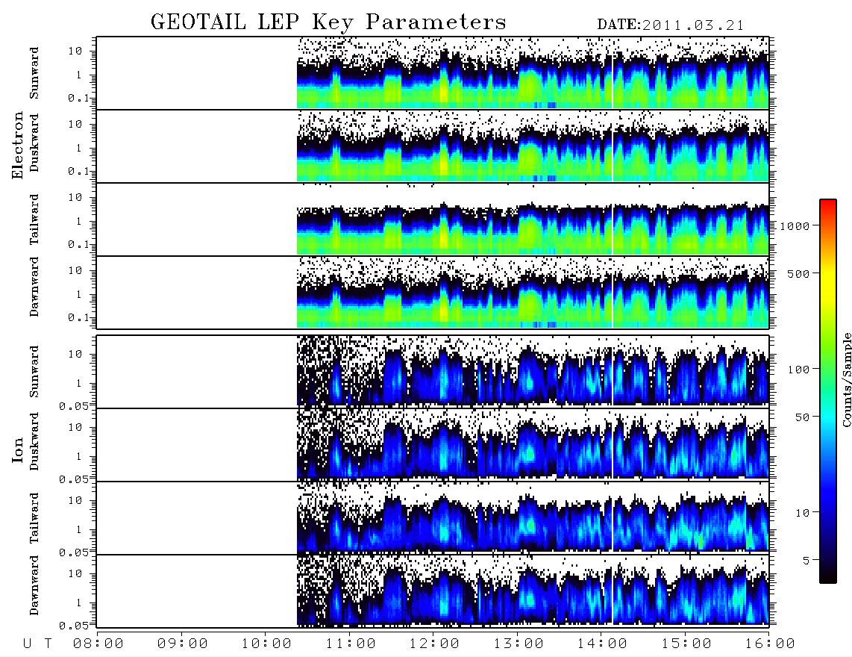Click the 10:00 time label
Screen dimensions: 852x657
tap(266, 644)
